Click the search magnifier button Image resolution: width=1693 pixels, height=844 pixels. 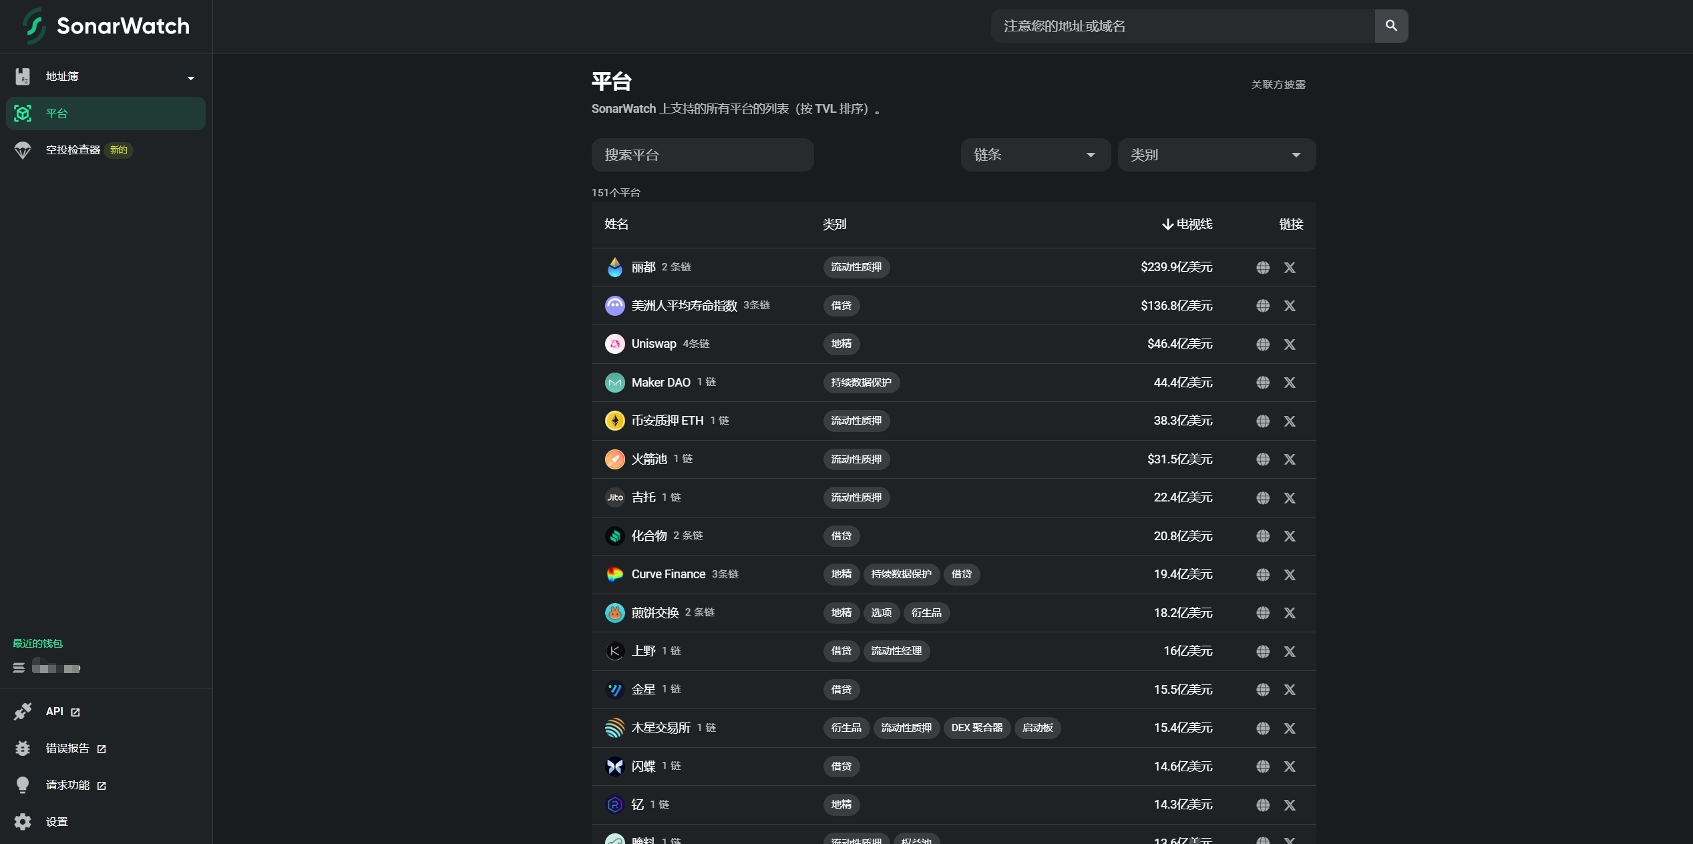(x=1390, y=26)
